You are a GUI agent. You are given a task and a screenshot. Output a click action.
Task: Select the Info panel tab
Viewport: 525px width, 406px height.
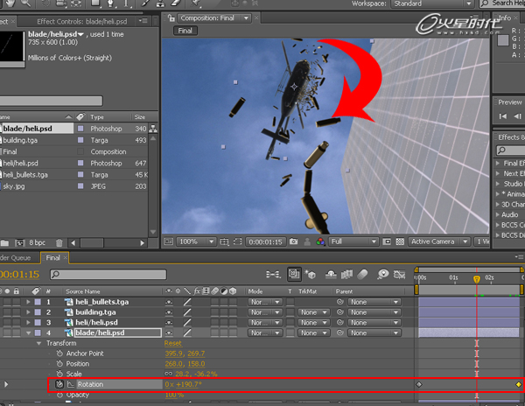point(505,17)
